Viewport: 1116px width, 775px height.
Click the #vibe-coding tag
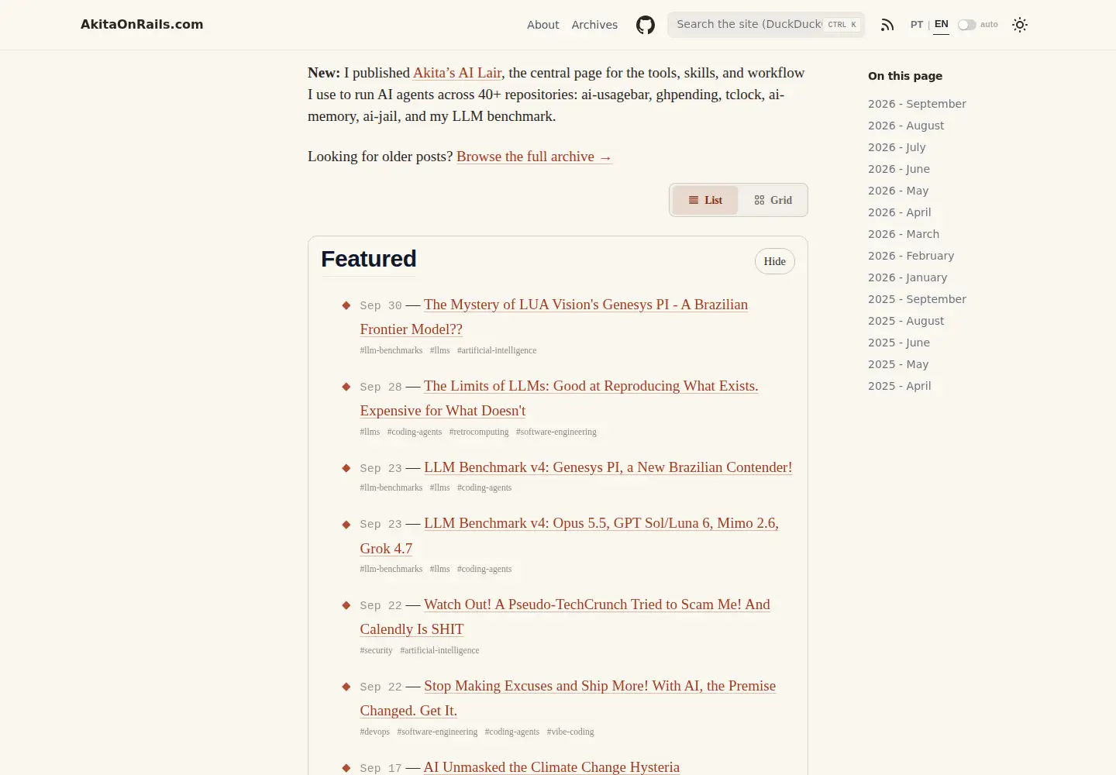tap(570, 732)
